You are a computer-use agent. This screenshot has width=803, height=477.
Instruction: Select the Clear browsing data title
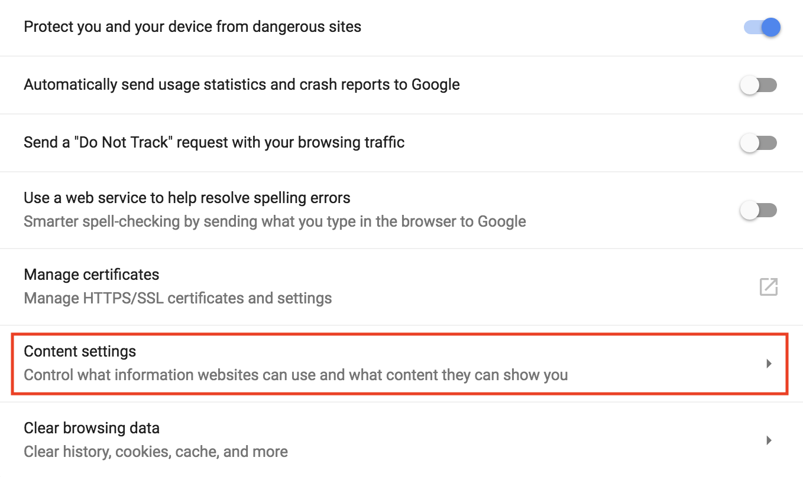pos(92,428)
